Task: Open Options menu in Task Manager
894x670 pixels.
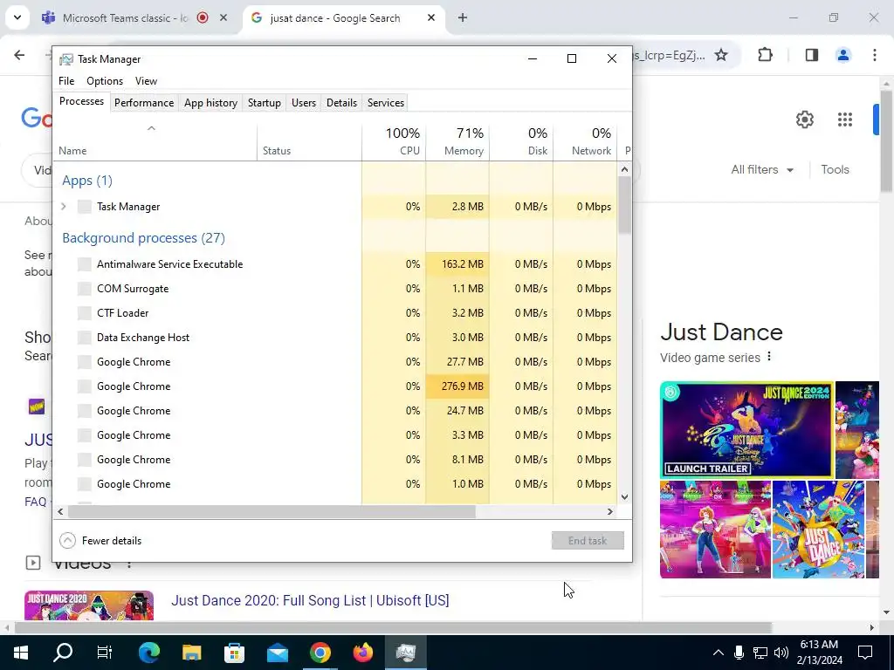Action: pos(105,81)
